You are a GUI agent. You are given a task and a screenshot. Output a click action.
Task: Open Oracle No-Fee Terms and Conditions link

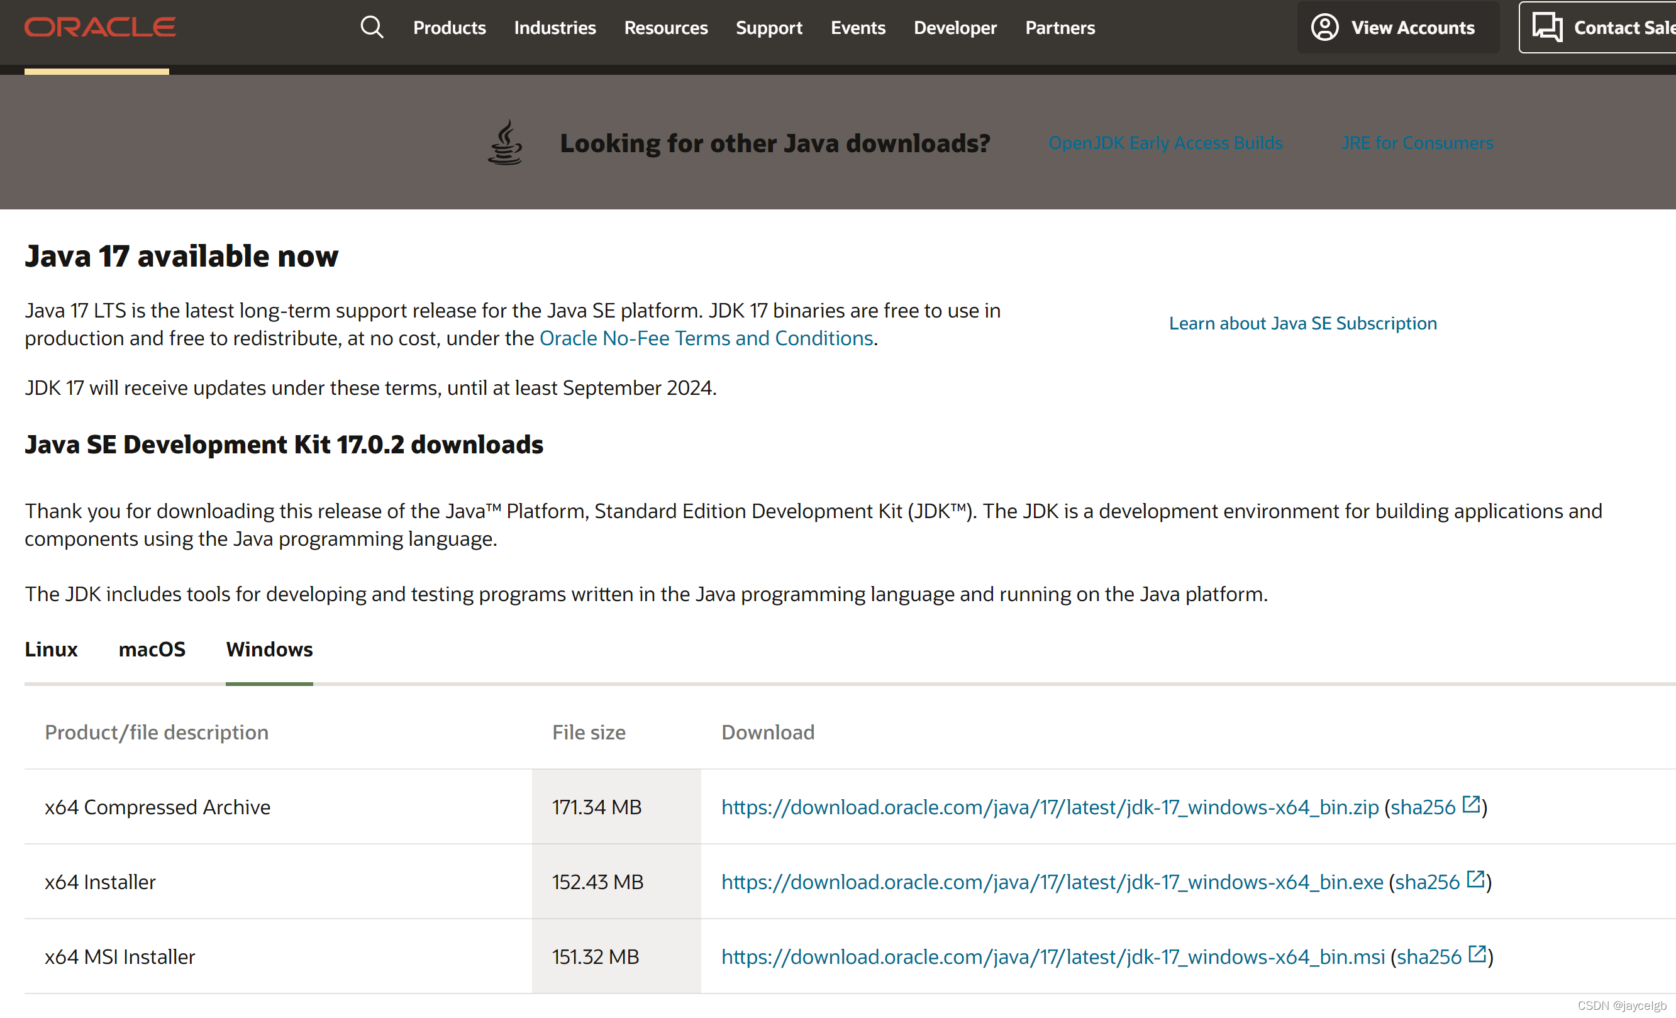(x=706, y=338)
